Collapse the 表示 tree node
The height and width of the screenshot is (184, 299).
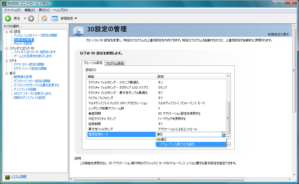point(7,73)
